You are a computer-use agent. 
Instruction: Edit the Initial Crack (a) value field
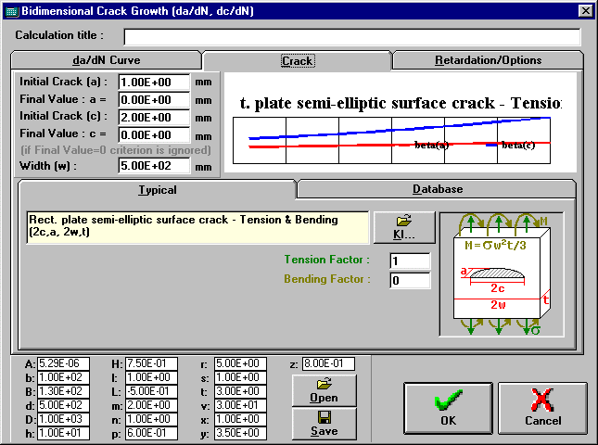[154, 82]
